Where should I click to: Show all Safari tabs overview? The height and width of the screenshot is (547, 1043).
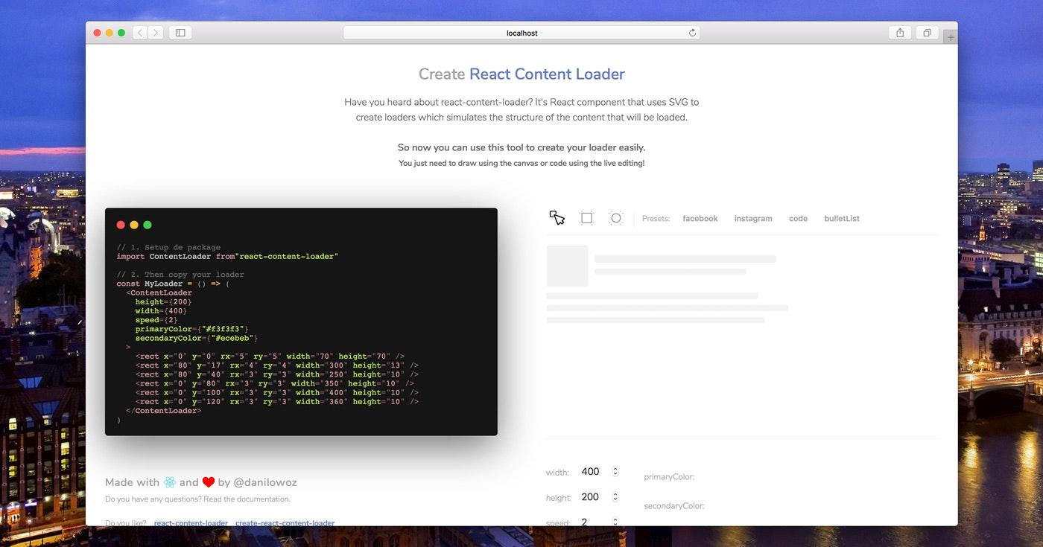tap(928, 33)
